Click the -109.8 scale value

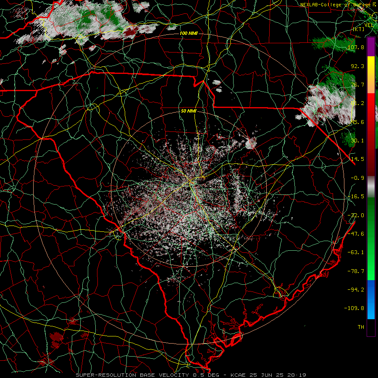(x=354, y=308)
